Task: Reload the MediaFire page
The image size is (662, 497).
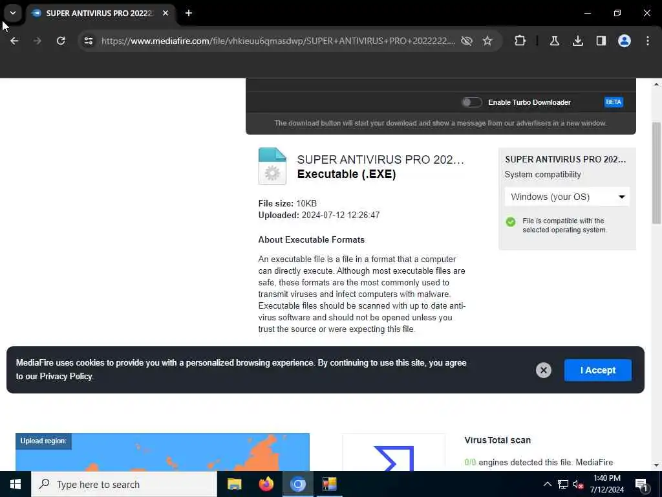Action: (61, 41)
